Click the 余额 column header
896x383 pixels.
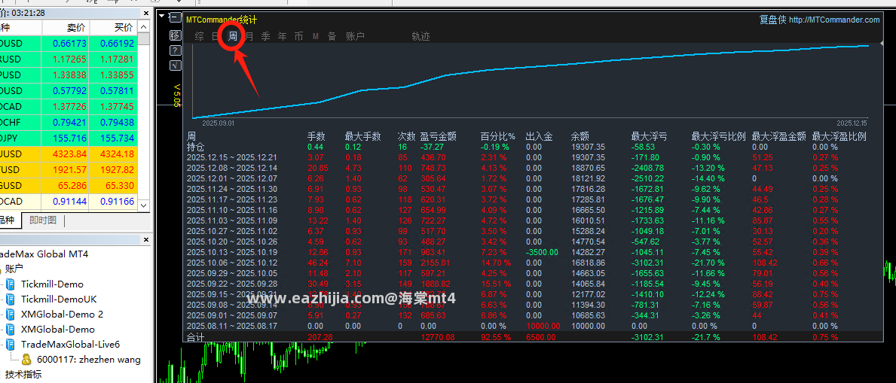(580, 136)
